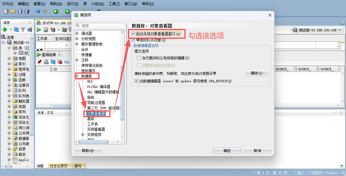Click the Undo toolbar icon

38,11
